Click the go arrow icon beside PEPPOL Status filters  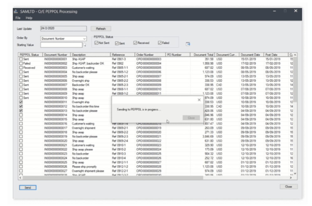coord(188,44)
